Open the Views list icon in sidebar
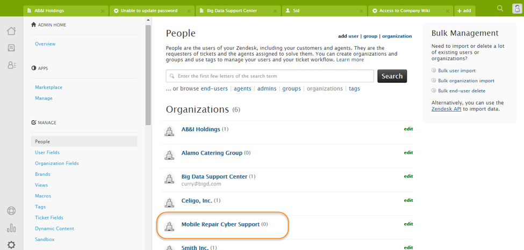The width and height of the screenshot is (524, 250). 11,48
